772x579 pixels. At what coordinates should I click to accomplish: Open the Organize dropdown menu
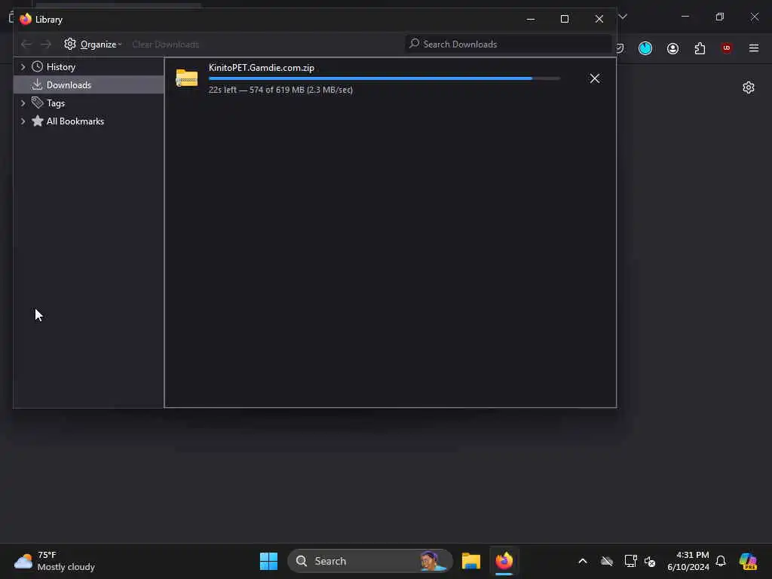tap(93, 44)
